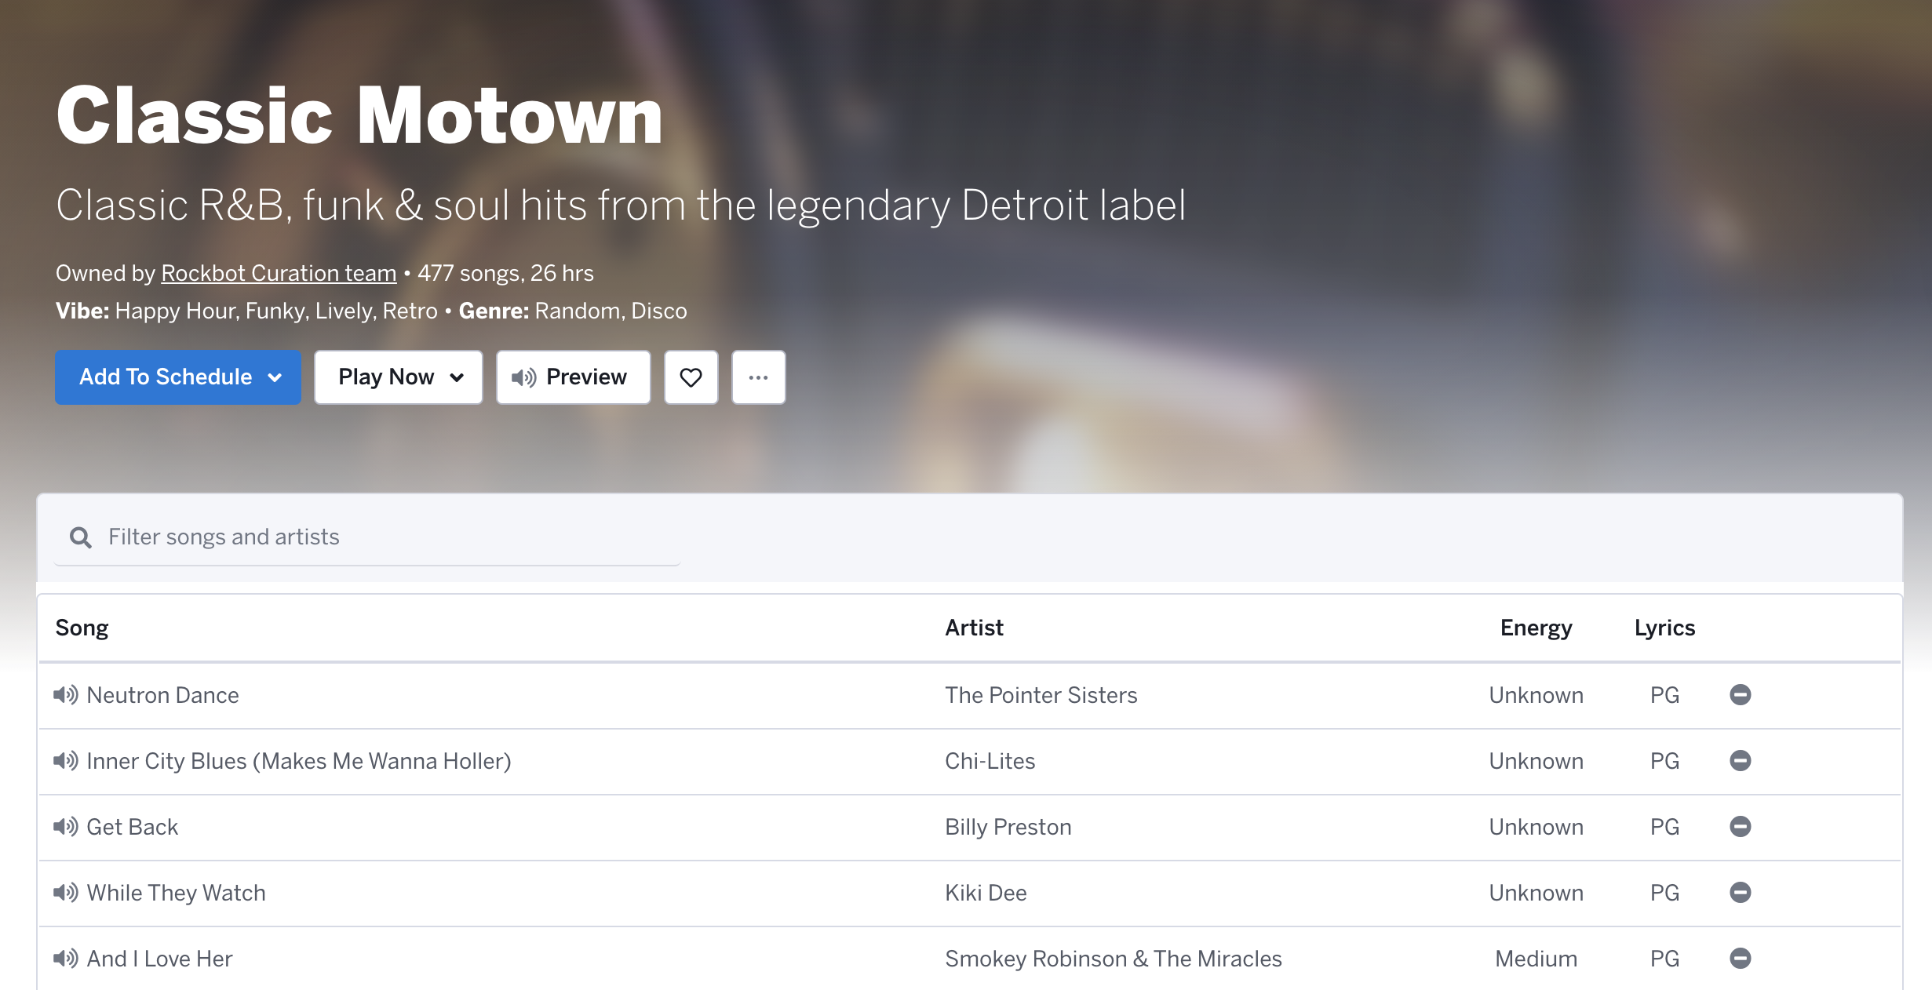Preview Inner City Blues with its speaker icon
Screen dimensions: 1932x990
click(x=66, y=761)
